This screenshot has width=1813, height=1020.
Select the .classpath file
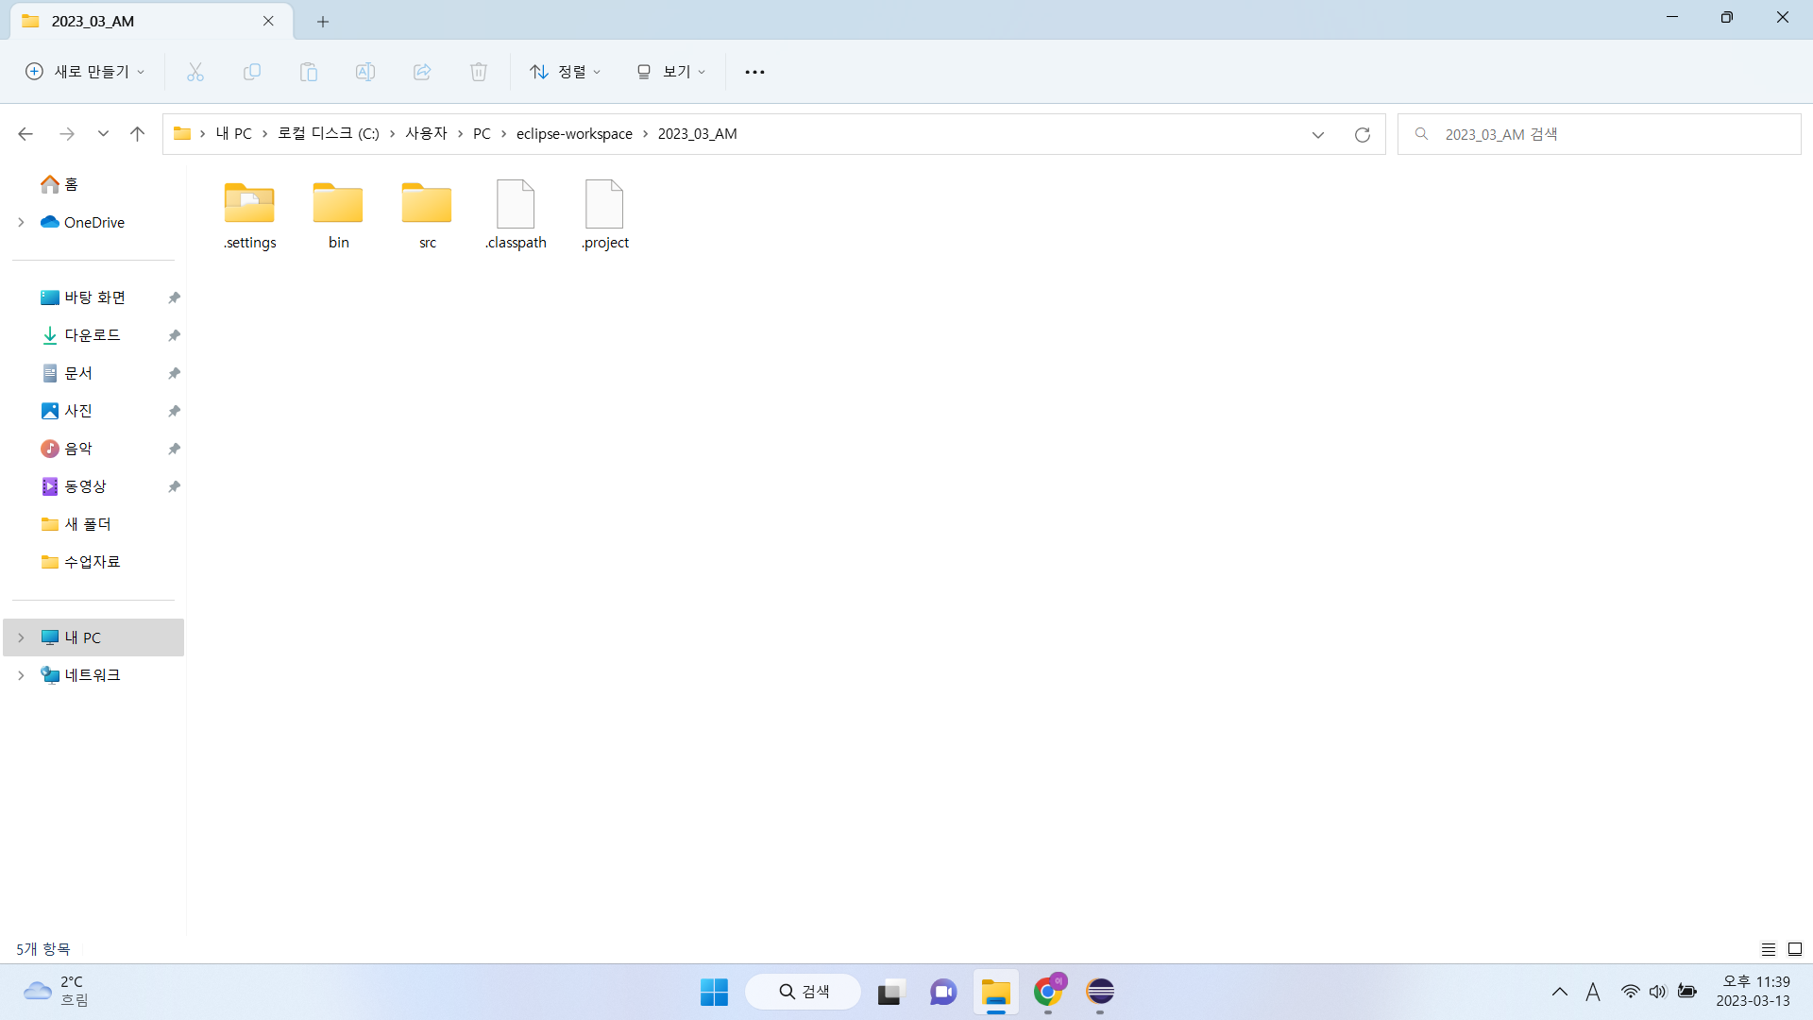[x=516, y=214]
